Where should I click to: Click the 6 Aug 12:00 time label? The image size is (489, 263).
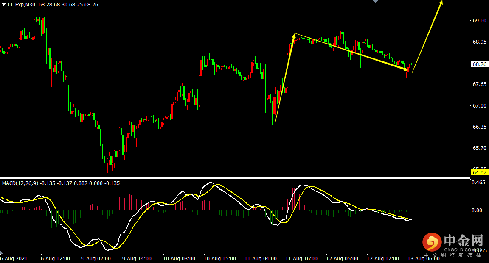click(x=56, y=259)
